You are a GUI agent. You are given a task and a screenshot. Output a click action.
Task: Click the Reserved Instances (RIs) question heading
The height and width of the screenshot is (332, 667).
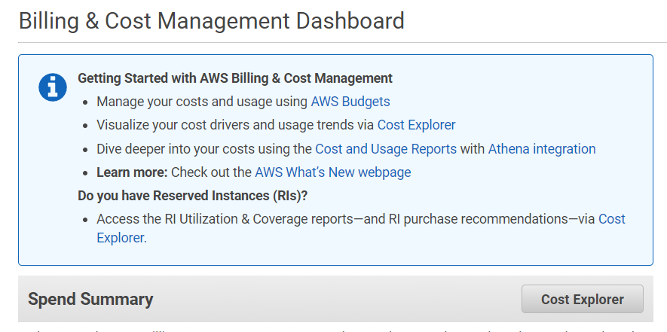click(x=192, y=196)
